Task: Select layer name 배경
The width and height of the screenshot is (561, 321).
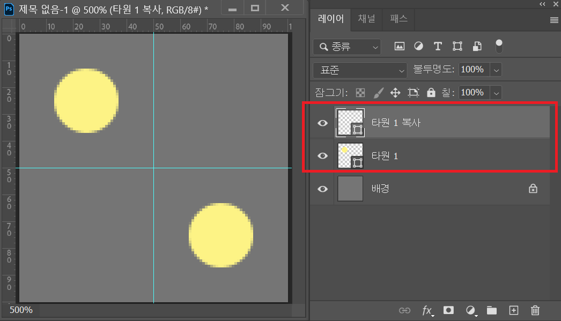Action: pos(380,189)
